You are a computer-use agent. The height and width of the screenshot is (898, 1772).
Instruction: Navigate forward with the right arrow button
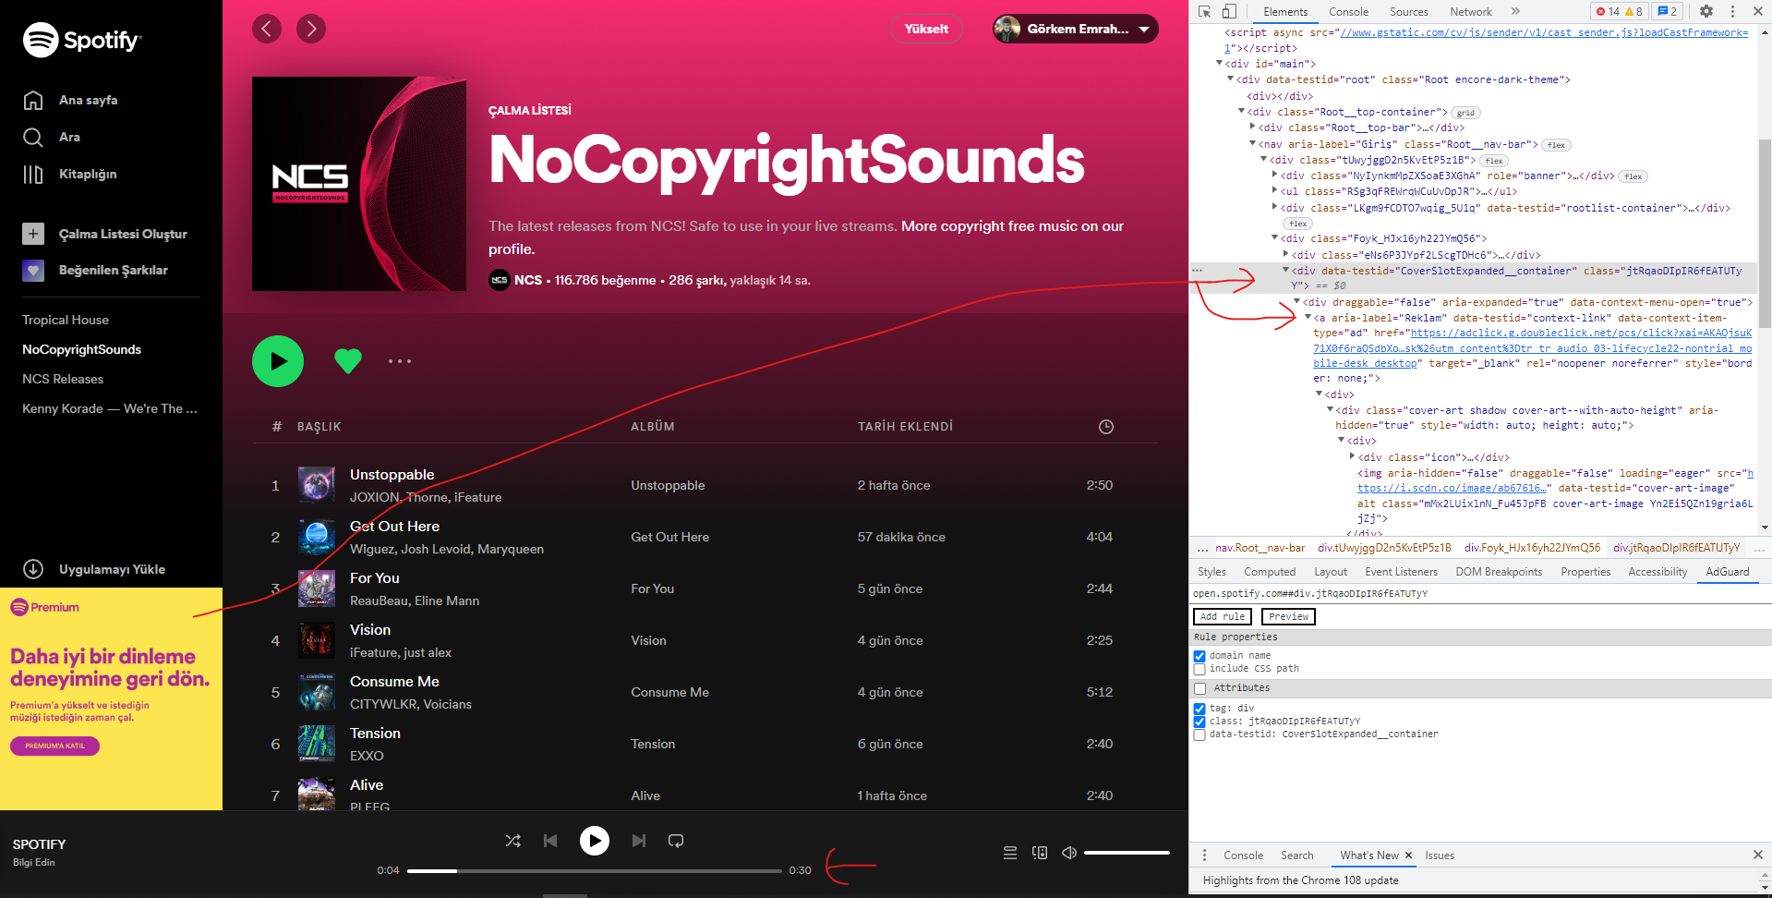[311, 29]
